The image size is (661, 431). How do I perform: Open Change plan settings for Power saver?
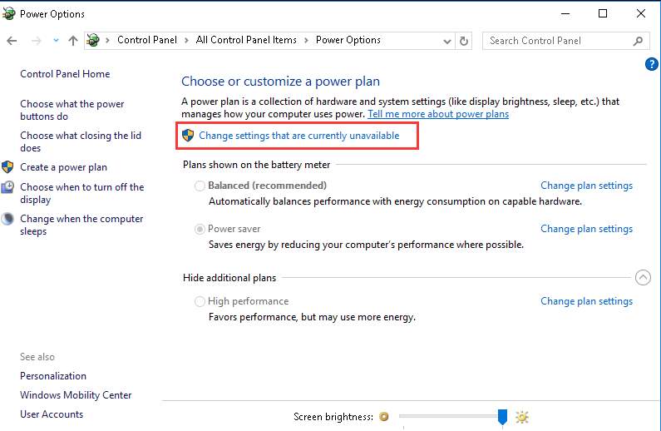click(586, 229)
